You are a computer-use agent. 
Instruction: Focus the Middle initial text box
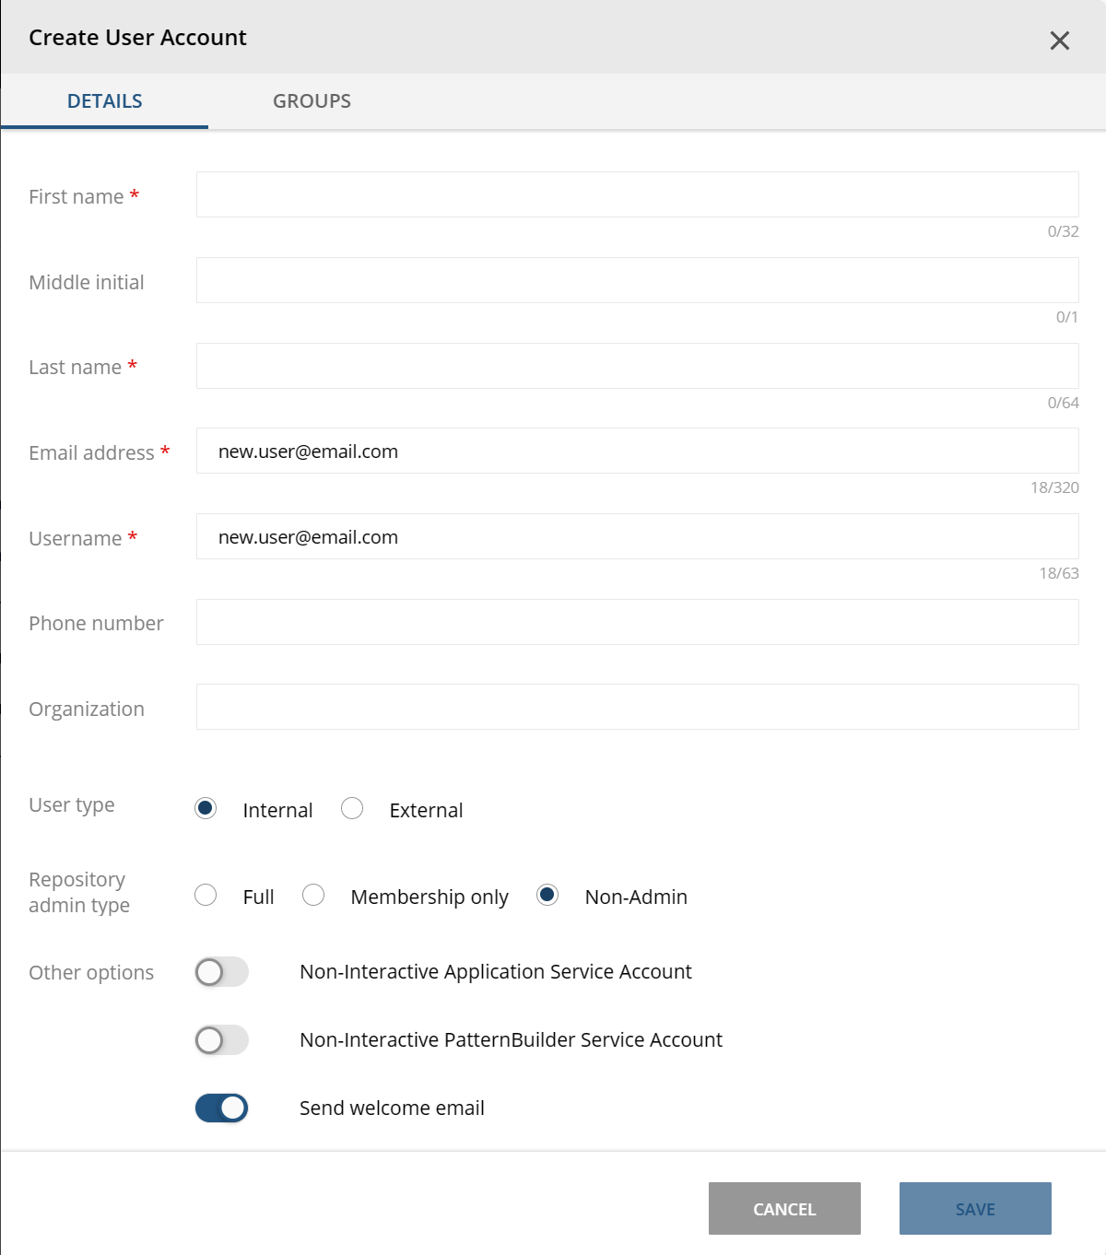point(637,280)
